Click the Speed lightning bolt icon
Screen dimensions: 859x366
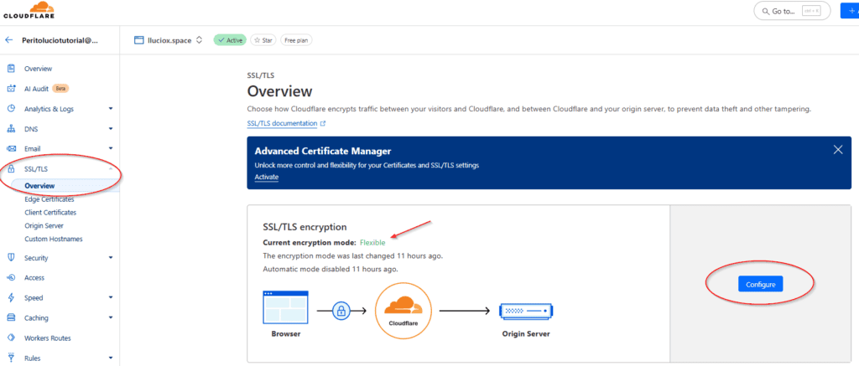click(11, 297)
